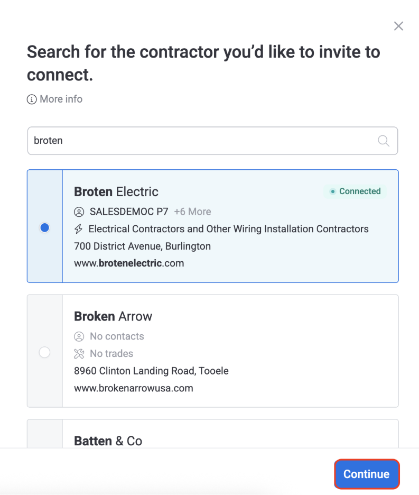Click the Broken Arrow company name
419x495 pixels.
(113, 317)
